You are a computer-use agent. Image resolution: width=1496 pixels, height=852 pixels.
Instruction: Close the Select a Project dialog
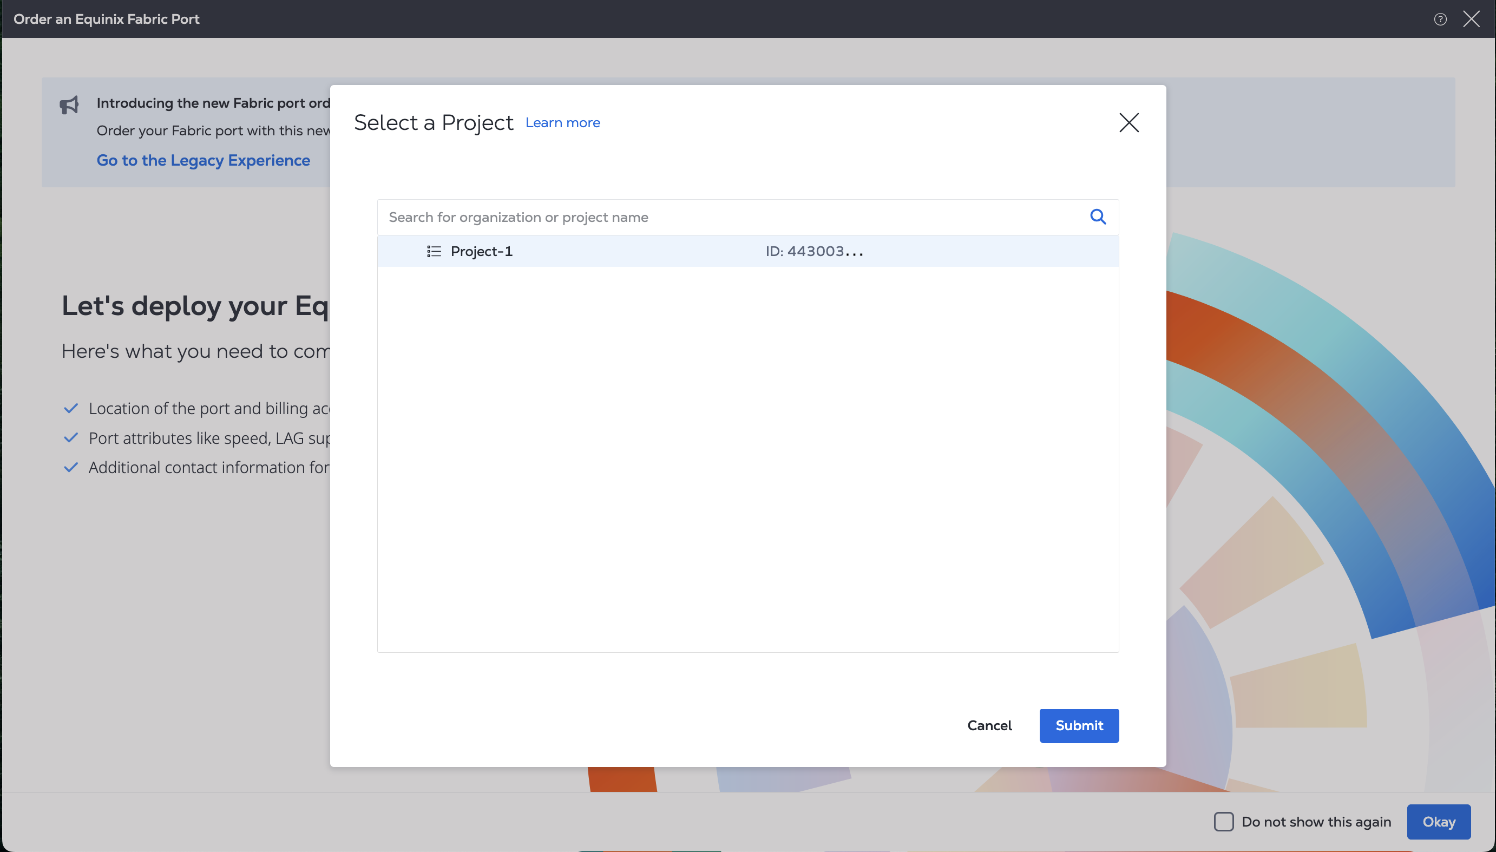coord(1128,123)
